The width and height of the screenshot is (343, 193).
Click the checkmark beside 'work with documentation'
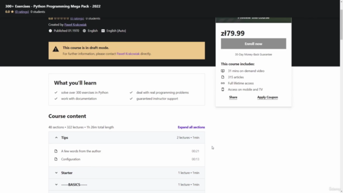(56, 99)
